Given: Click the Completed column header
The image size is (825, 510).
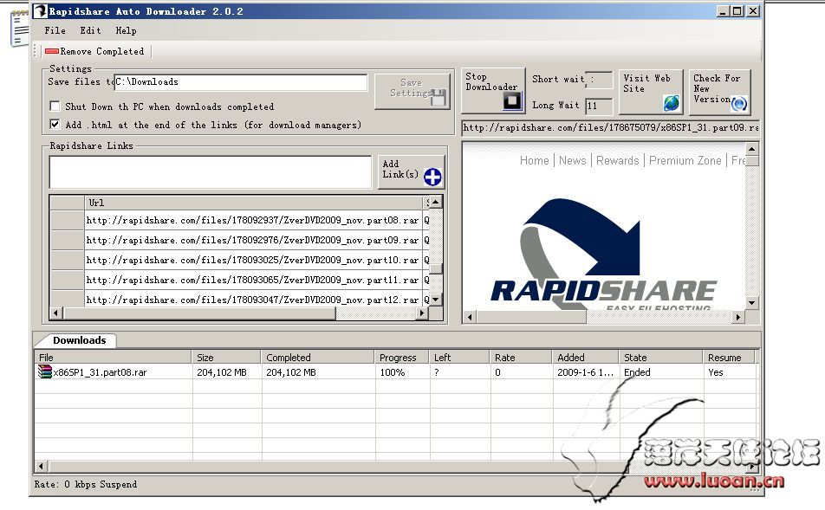Looking at the screenshot, I should [x=318, y=357].
